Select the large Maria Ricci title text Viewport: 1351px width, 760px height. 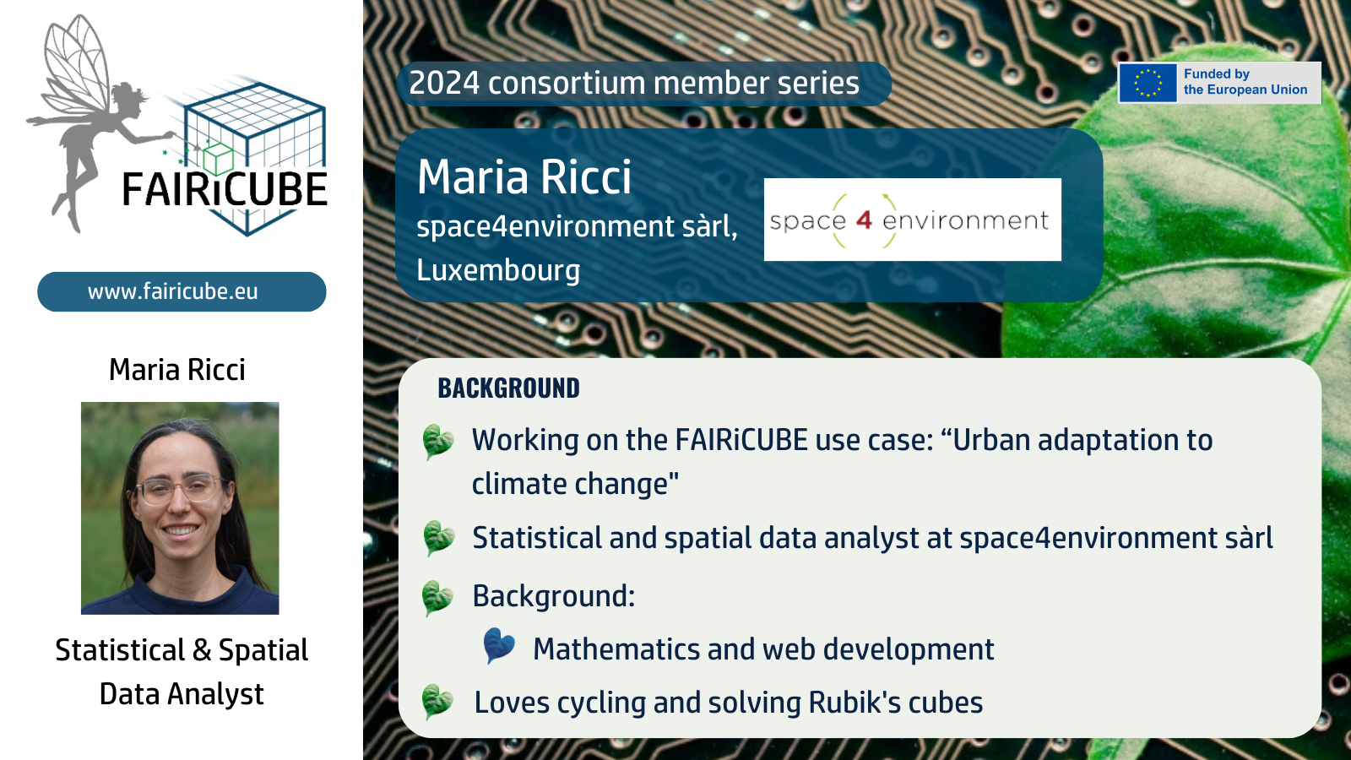click(524, 177)
